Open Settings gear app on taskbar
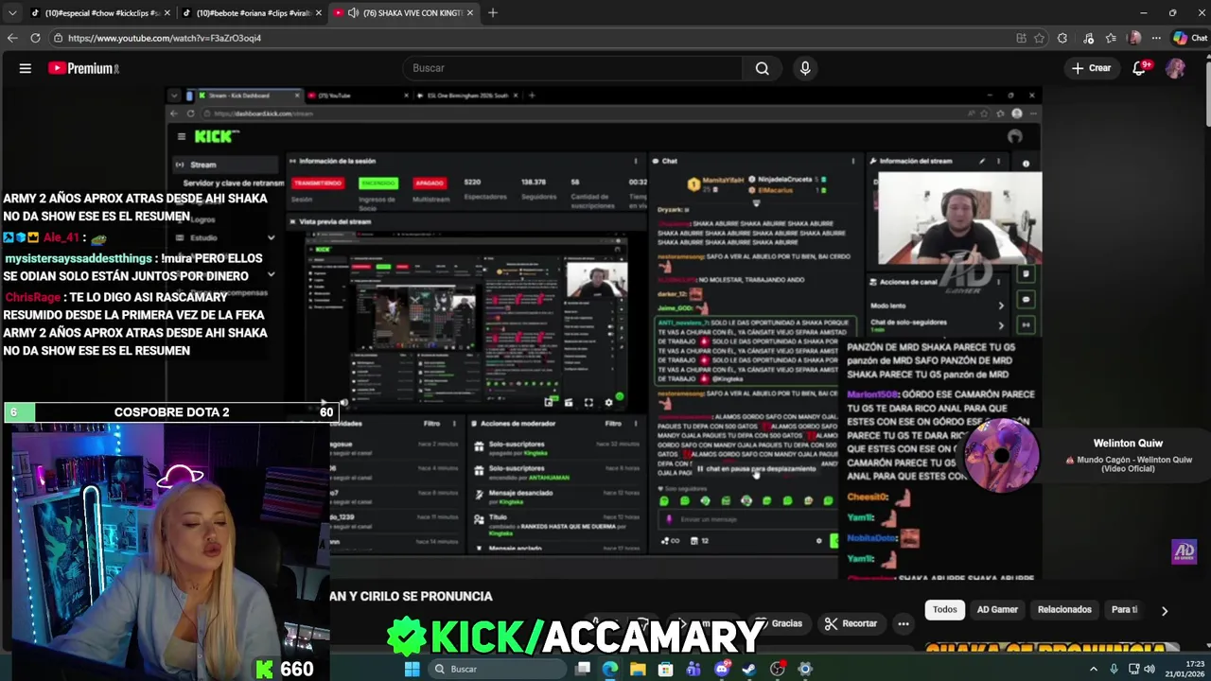Image resolution: width=1211 pixels, height=681 pixels. tap(805, 669)
